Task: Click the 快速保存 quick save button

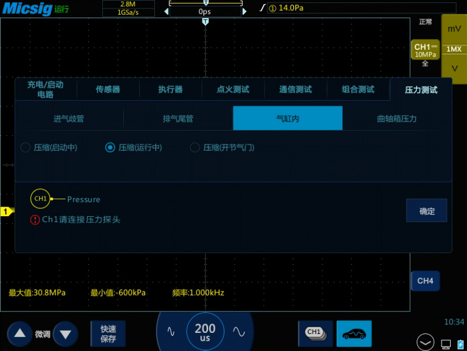Action: [x=108, y=333]
